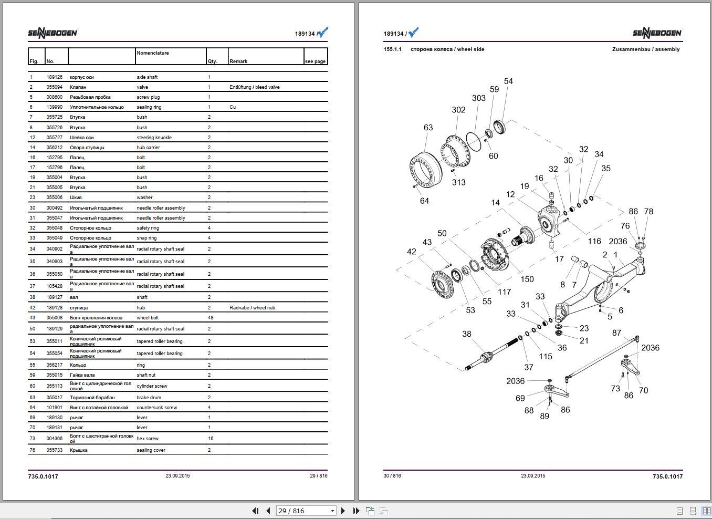Switch to single page view

680,511
